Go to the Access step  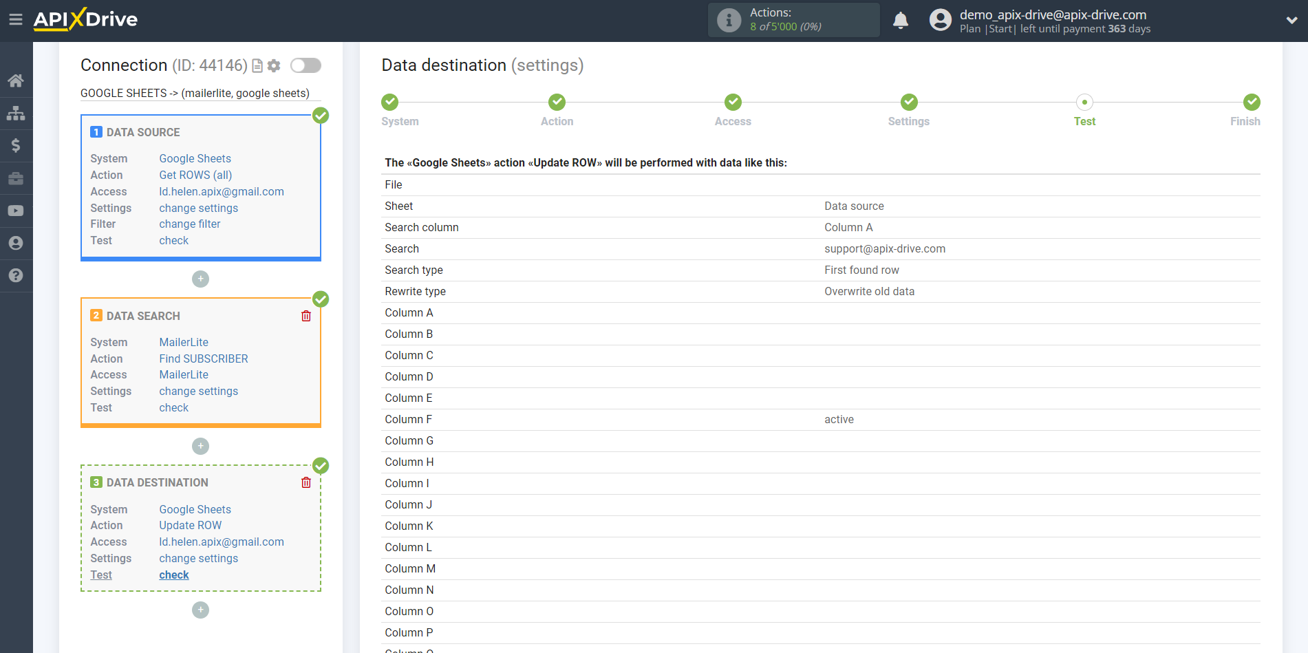click(733, 102)
